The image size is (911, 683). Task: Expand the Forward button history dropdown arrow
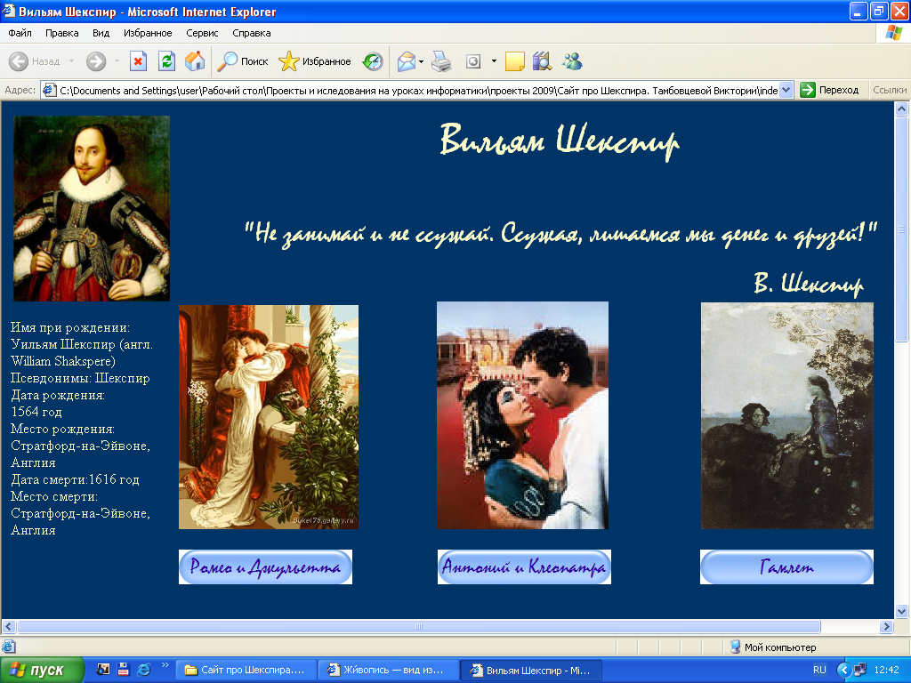coord(117,61)
